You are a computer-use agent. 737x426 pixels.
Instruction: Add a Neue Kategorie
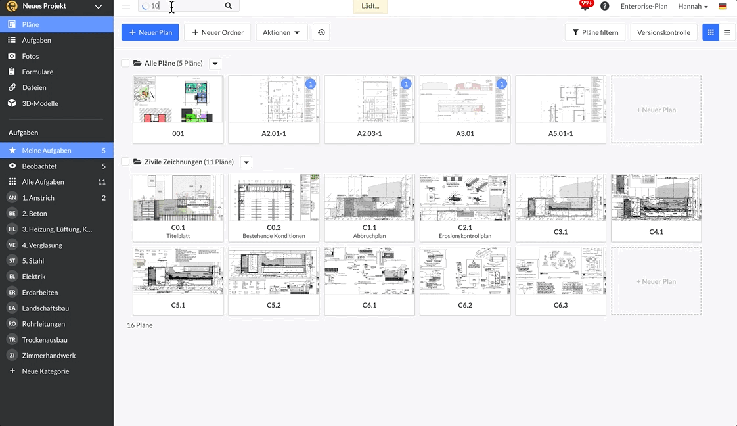45,371
